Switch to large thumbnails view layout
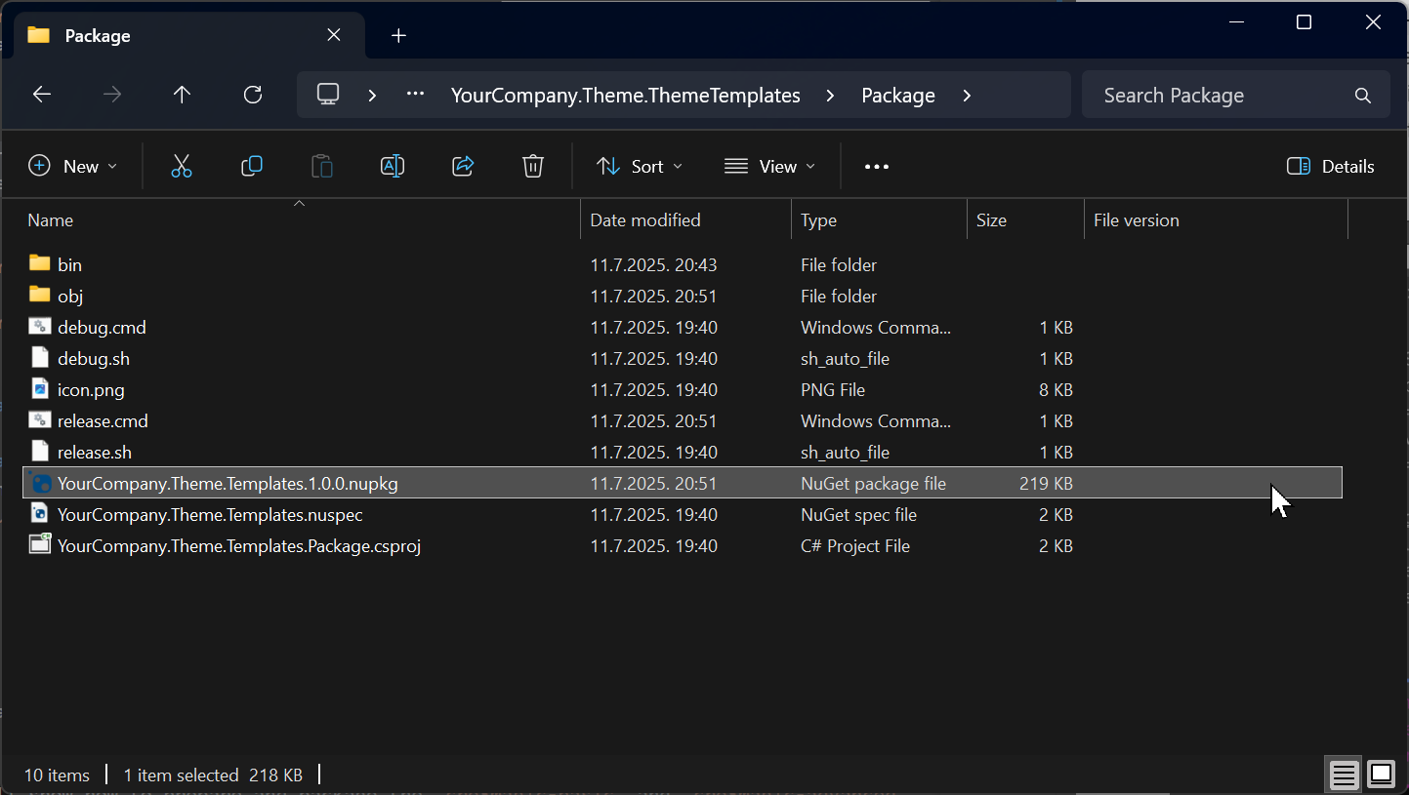The image size is (1409, 795). [x=1382, y=775]
